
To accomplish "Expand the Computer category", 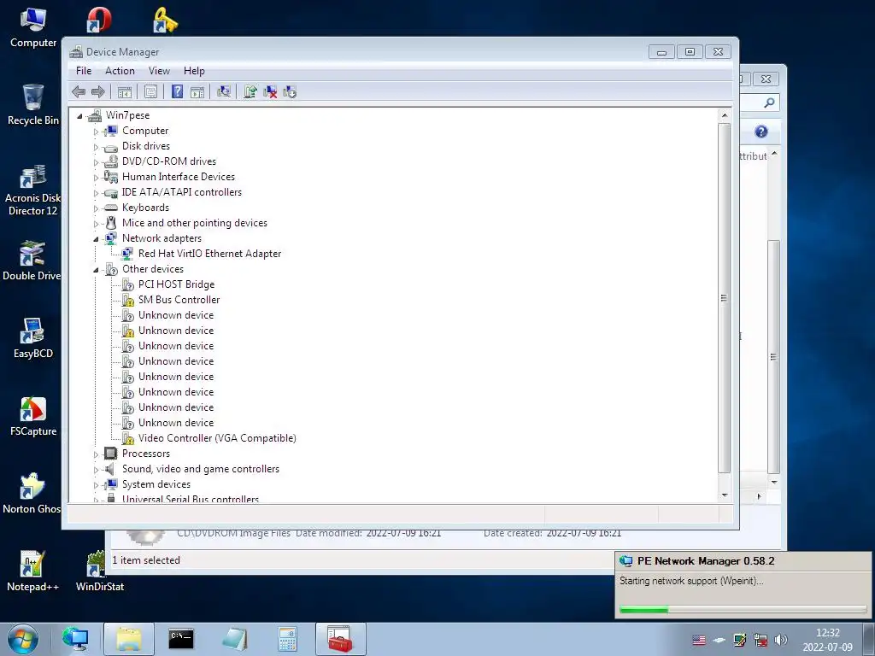I will [x=96, y=132].
